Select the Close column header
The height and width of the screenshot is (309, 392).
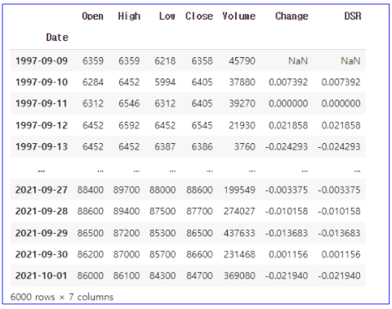coord(199,16)
